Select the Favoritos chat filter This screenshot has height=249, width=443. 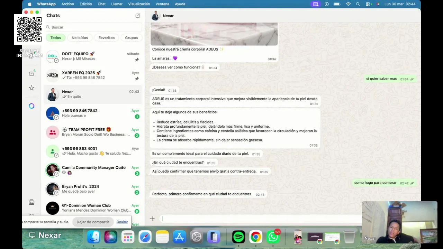107,38
